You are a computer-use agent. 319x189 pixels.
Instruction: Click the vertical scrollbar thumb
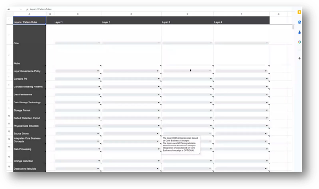293,27
